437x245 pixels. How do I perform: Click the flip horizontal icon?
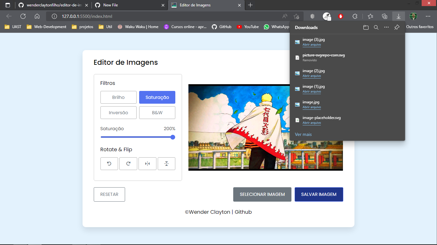pos(147,163)
